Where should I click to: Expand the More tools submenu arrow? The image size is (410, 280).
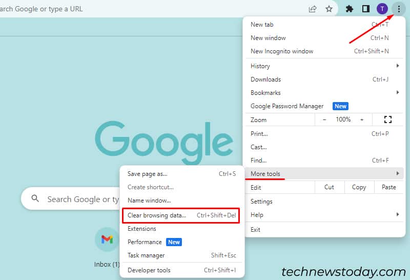(398, 173)
